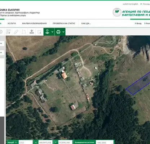The image size is (150, 144).
Task: Click the scale input field showing 2352
Action: 26,143
